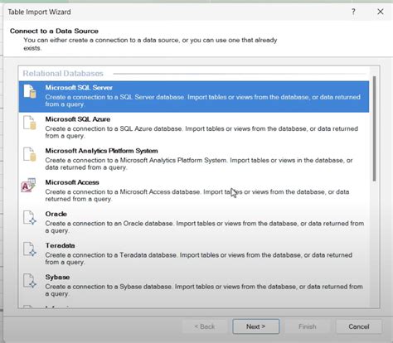Choose Microsoft Analytics Platform System title
Viewport: 393px width, 343px height.
tap(101, 151)
